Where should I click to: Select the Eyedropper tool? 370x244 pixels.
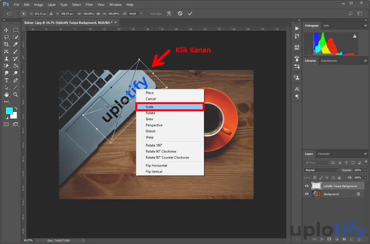click(x=16, y=44)
